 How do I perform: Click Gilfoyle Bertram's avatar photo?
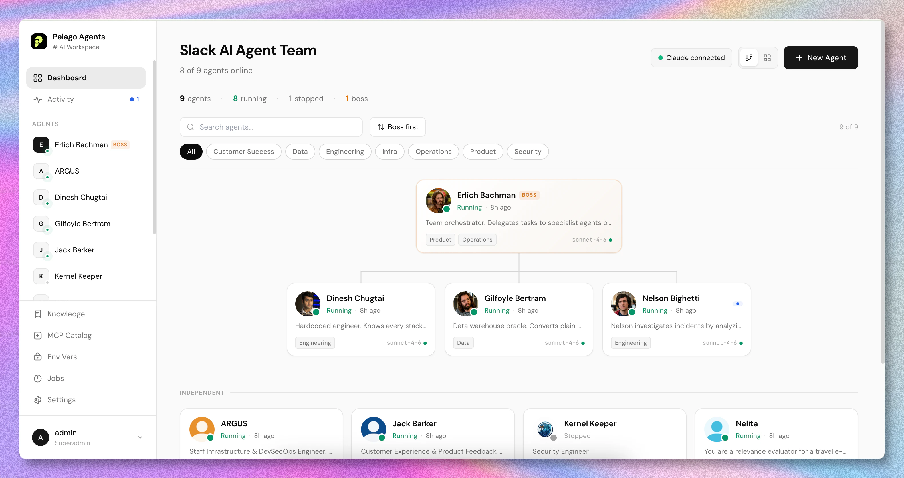pos(466,304)
